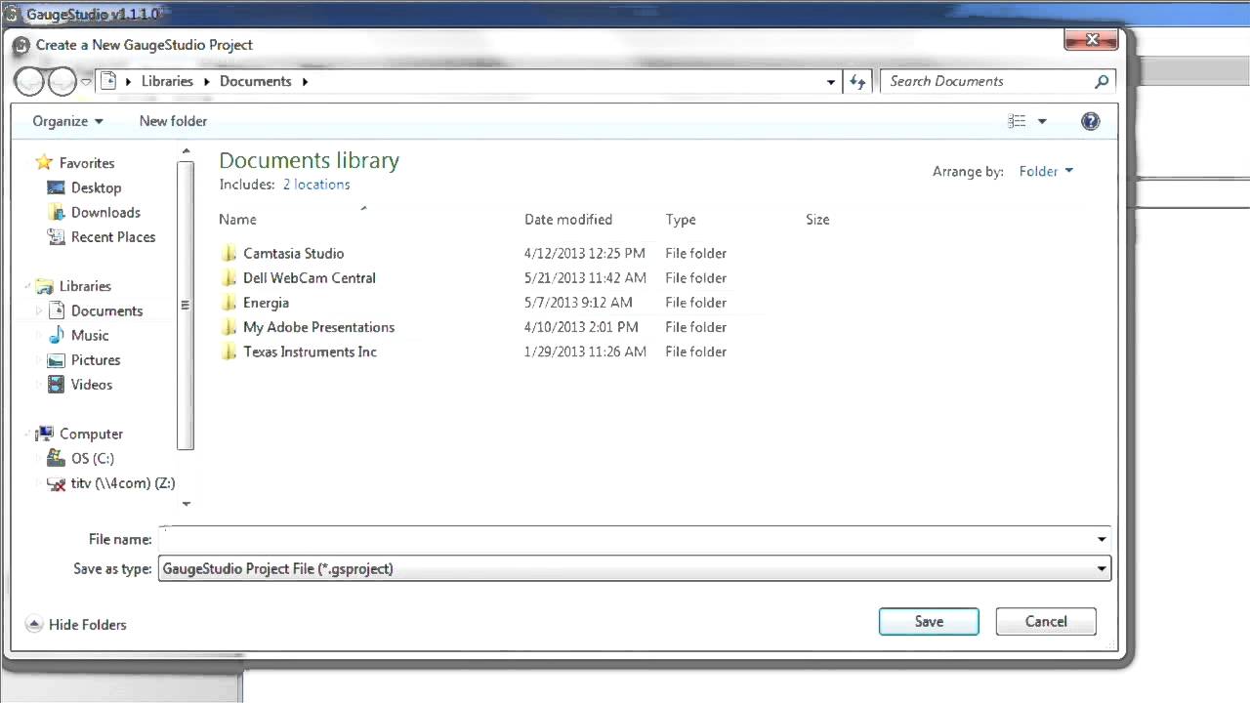The width and height of the screenshot is (1250, 703).
Task: Click Hide Folders to collapse browser
Action: (76, 625)
